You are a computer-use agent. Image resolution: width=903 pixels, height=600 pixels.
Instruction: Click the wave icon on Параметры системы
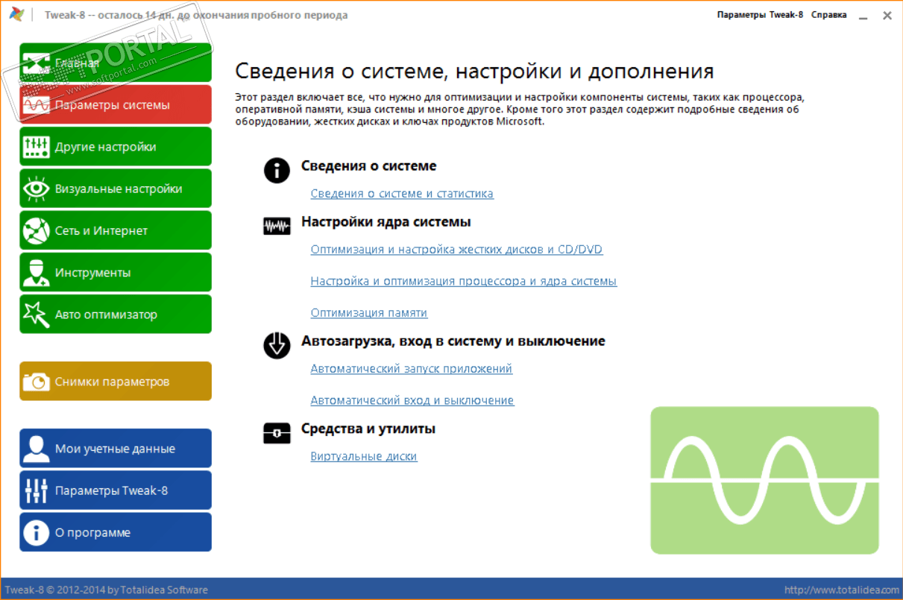(x=36, y=105)
